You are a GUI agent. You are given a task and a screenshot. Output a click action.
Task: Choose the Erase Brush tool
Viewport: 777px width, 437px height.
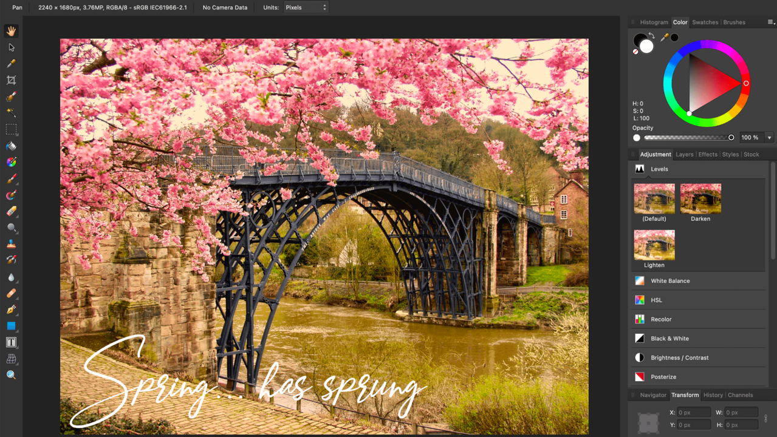(11, 211)
